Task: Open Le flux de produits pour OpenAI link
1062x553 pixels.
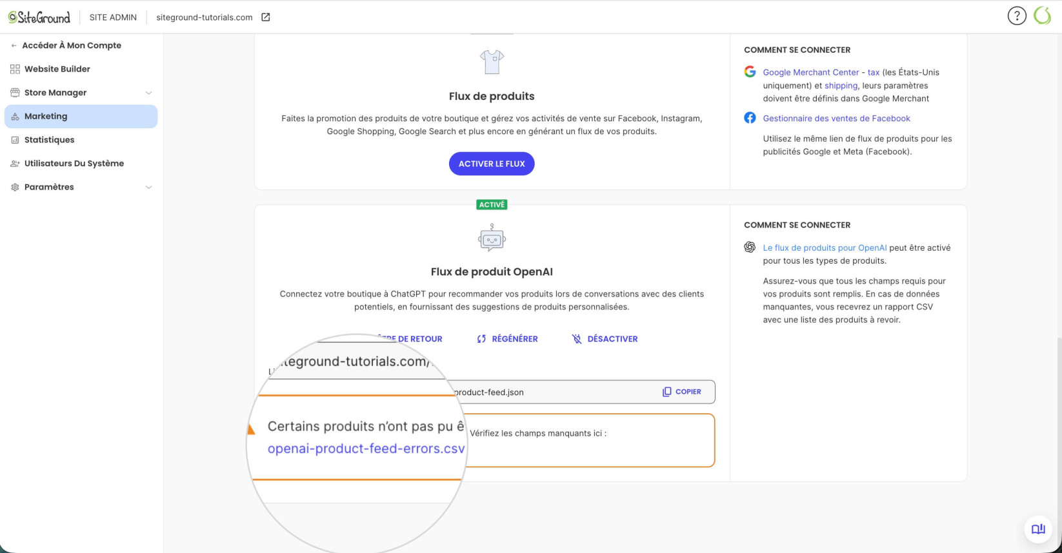Action: pos(825,248)
